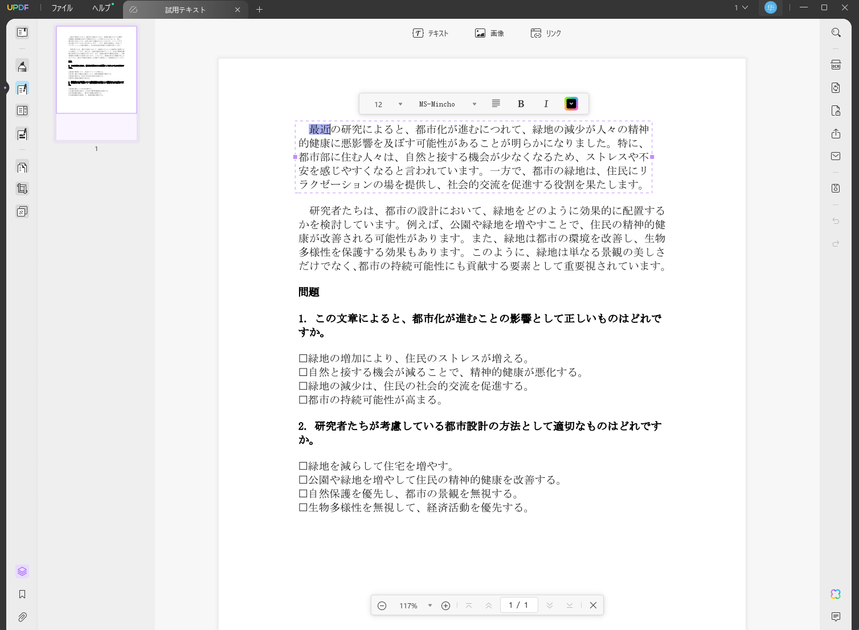Click the Save as other icon
Screen dimensions: 859x630
point(836,188)
